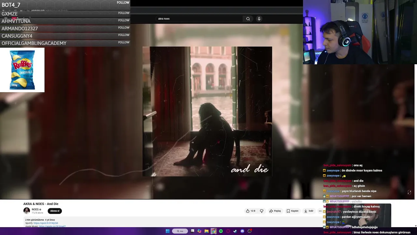
Task: Open Opera GX from the taskbar
Action: pos(228,231)
